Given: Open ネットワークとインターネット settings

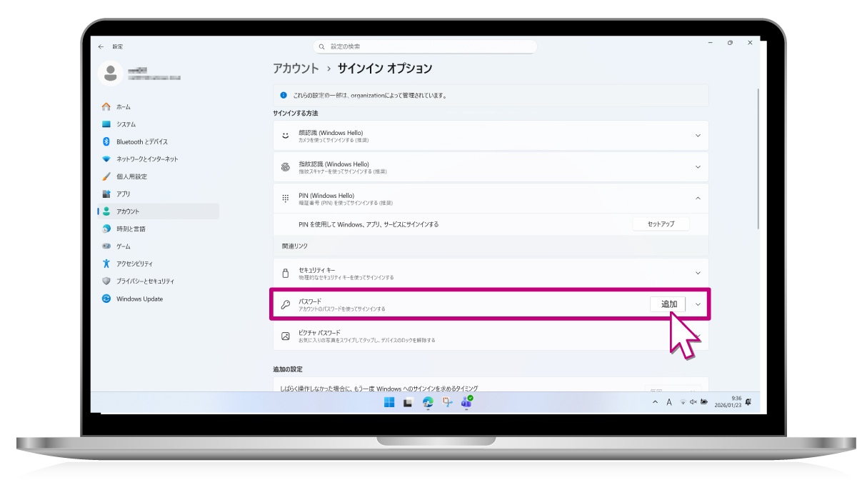Looking at the screenshot, I should [x=146, y=159].
